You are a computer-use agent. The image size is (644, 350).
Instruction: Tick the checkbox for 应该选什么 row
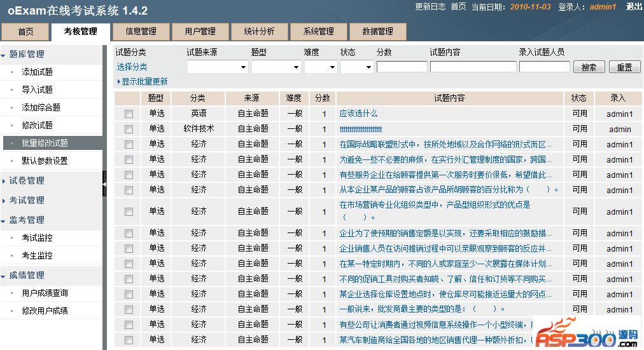pyautogui.click(x=129, y=114)
